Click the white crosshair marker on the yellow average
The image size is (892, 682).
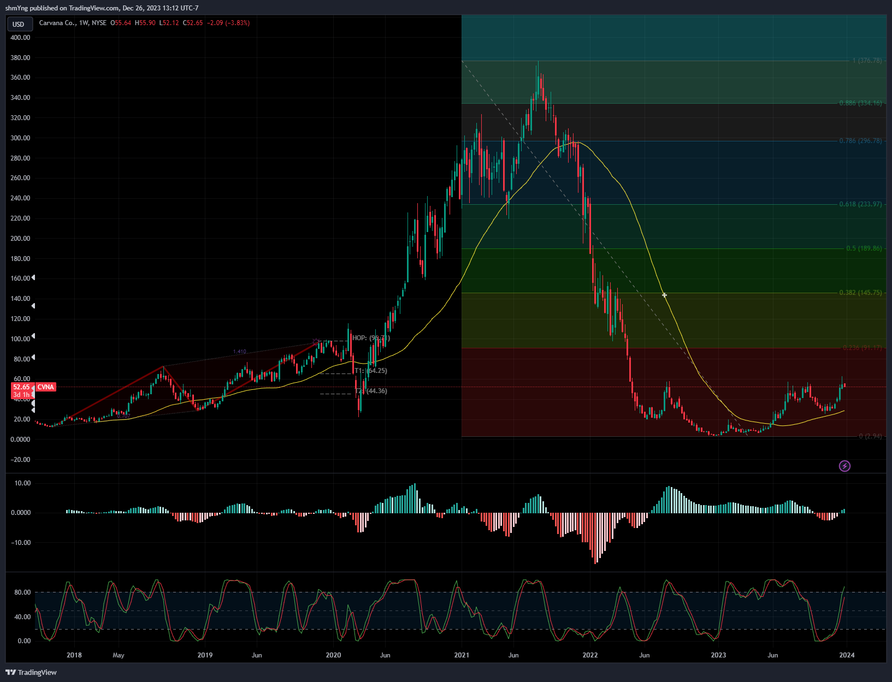click(x=664, y=295)
